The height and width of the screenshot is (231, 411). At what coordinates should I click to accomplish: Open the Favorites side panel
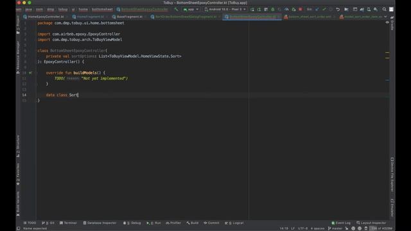click(18, 174)
